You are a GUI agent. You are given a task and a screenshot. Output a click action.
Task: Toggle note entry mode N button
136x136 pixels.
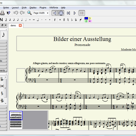(x=1, y=20)
